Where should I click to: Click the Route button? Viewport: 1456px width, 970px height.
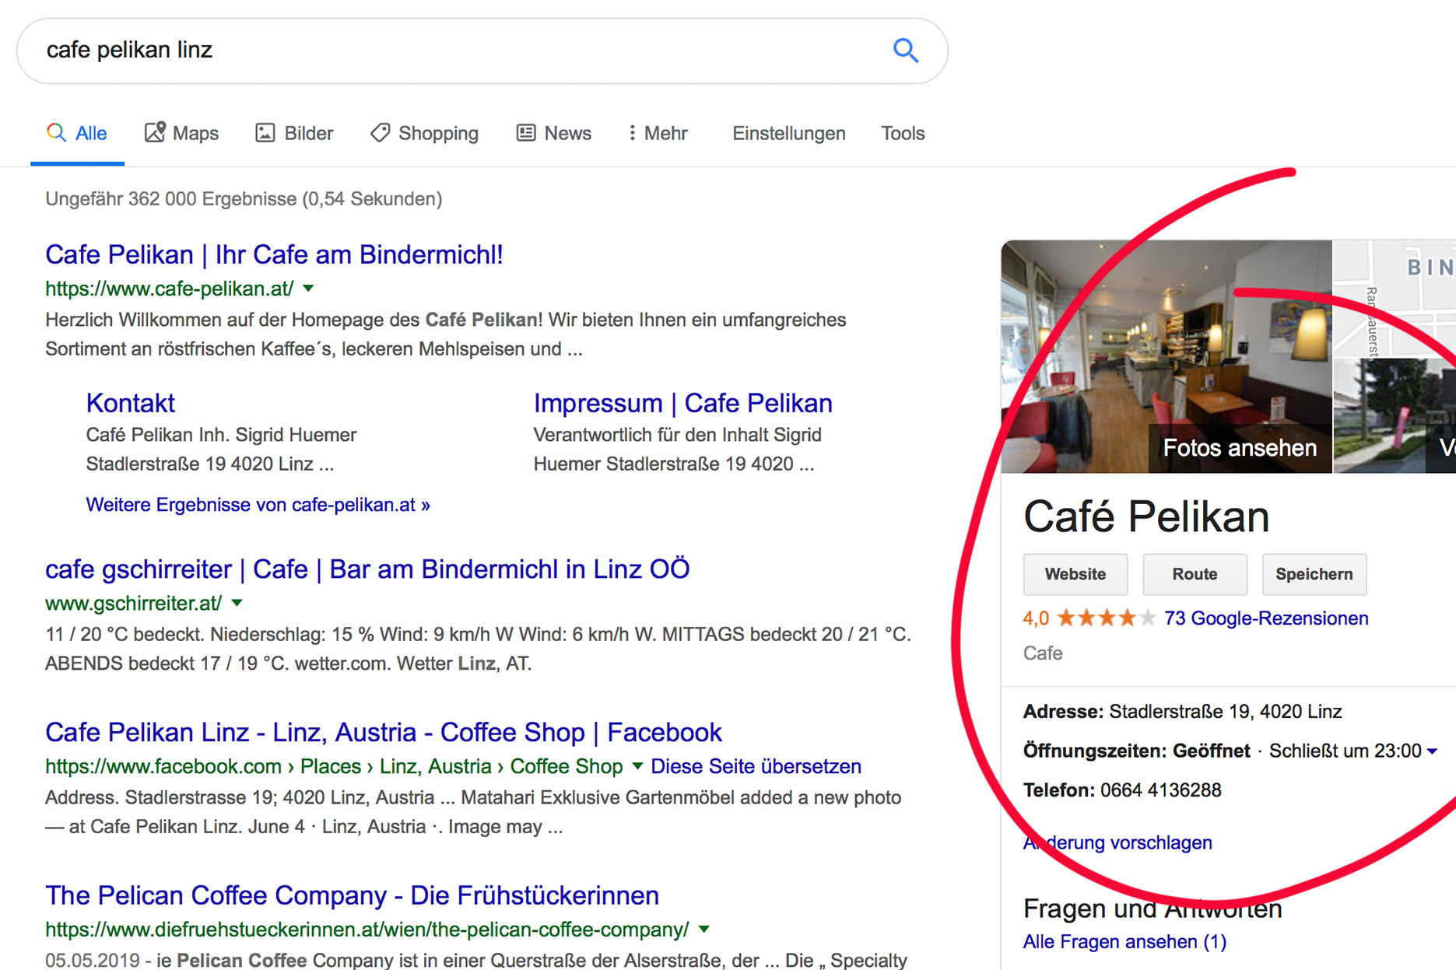[1195, 574]
